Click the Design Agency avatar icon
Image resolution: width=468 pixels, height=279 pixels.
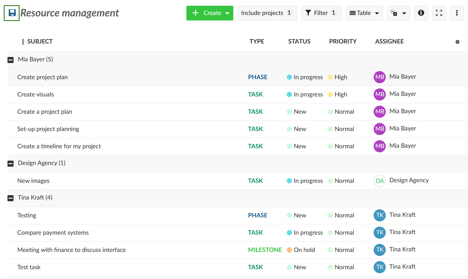(379, 181)
